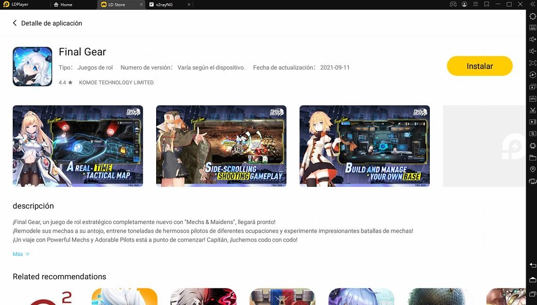Click the Final Gear app icon
Screen dimensions: 537x305
(x=32, y=67)
